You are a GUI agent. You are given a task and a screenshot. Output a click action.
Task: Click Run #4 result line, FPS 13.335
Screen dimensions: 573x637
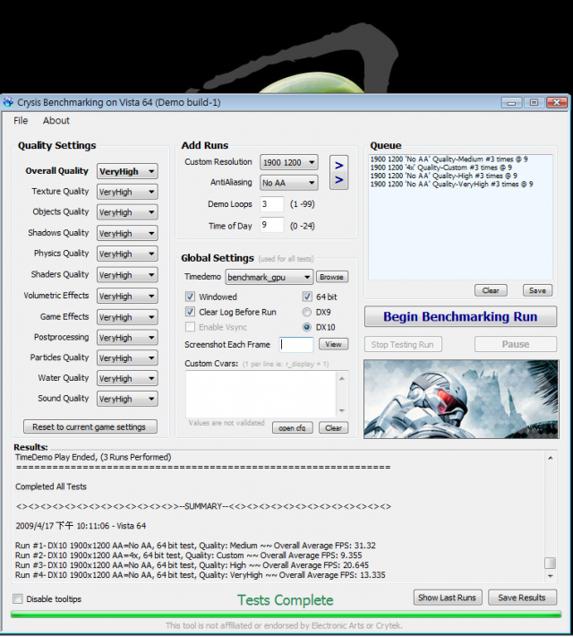(x=201, y=575)
